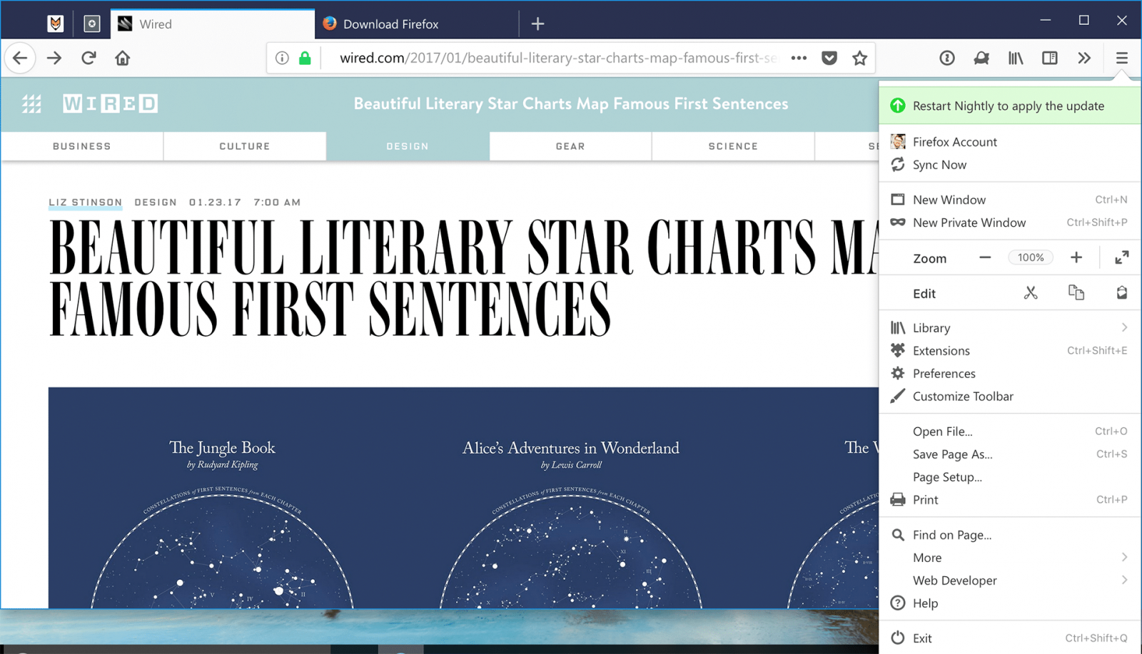Reload the current page
This screenshot has width=1142, height=654.
pos(89,58)
